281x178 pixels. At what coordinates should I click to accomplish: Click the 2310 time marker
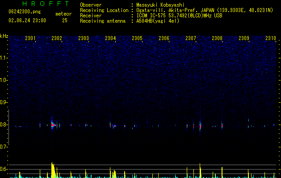(271, 38)
